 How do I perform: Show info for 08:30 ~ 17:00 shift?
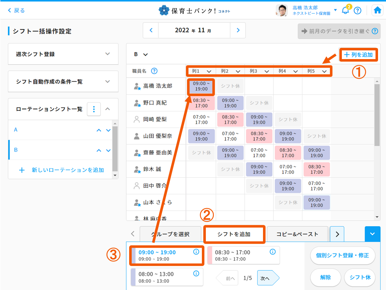point(273,252)
